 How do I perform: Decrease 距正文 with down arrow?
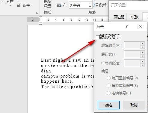pos(143,56)
